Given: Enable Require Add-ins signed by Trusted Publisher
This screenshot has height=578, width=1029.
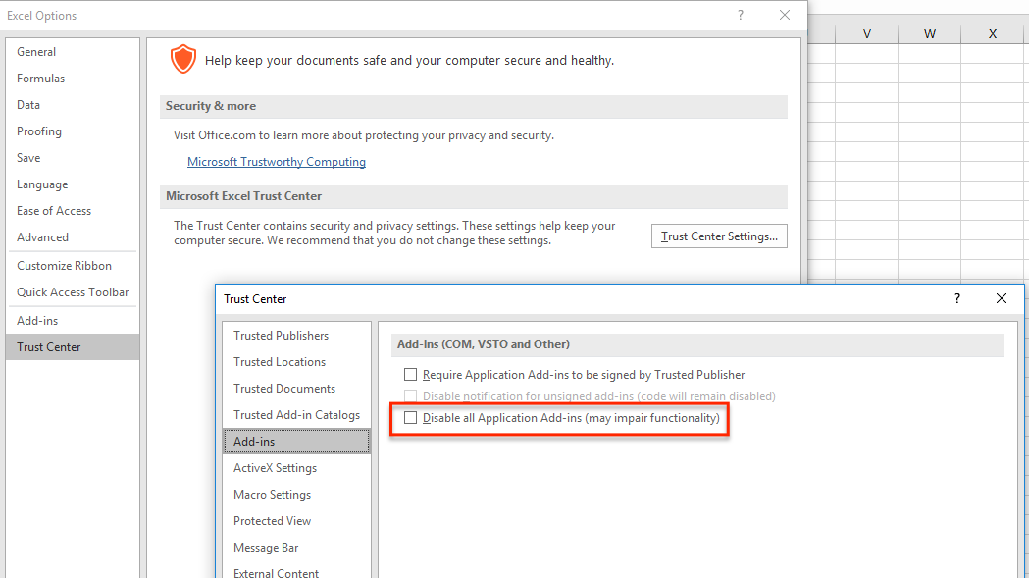Looking at the screenshot, I should (411, 375).
